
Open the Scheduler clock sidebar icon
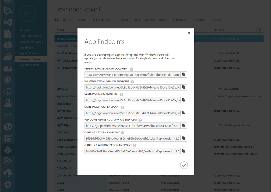(8, 80)
